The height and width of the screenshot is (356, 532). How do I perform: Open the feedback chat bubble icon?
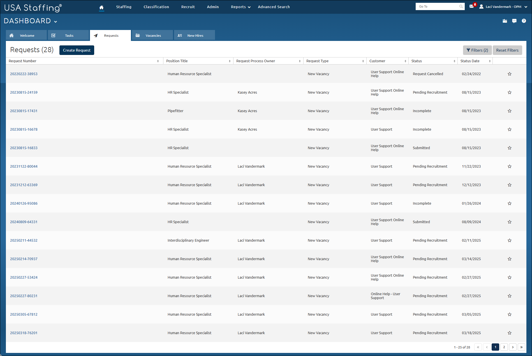click(x=514, y=21)
